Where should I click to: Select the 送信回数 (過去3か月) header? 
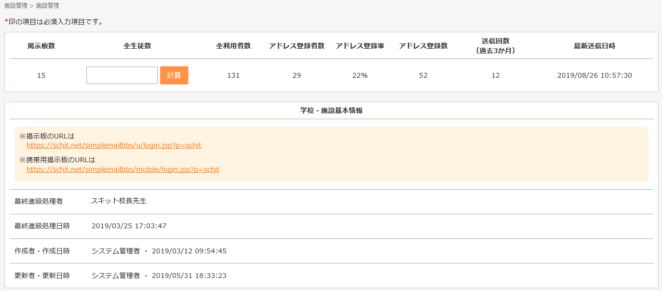[496, 46]
